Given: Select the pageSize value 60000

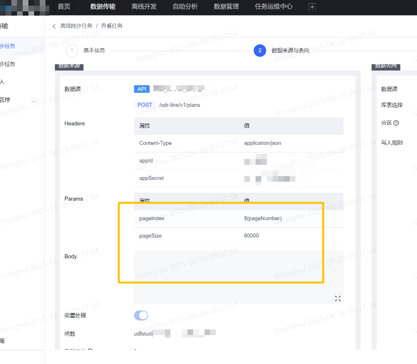Looking at the screenshot, I should 251,235.
